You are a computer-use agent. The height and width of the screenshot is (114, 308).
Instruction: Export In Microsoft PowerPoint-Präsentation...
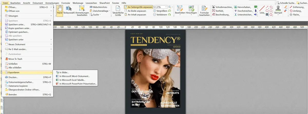[75, 84]
